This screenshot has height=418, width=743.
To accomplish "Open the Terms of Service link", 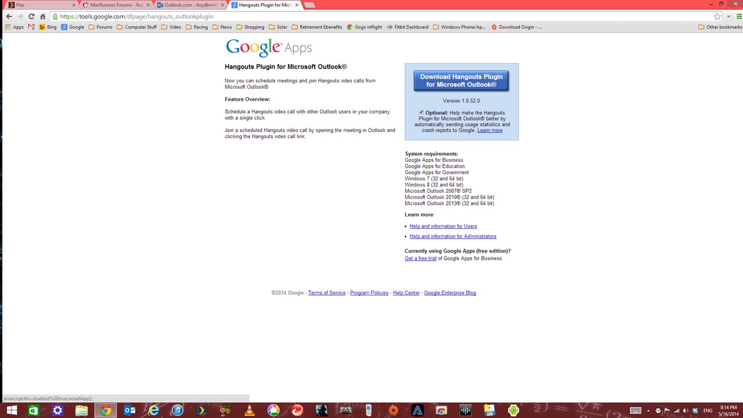I will pyautogui.click(x=327, y=293).
